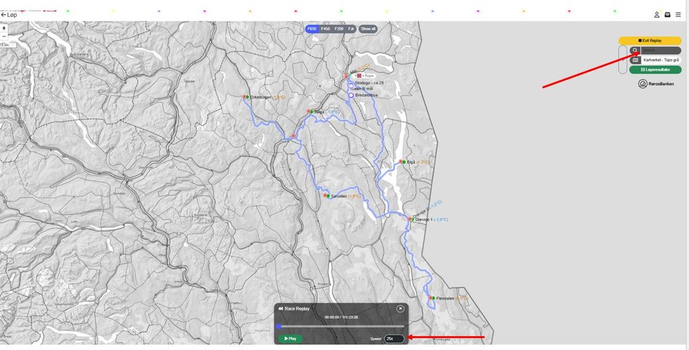
Task: Close the Race Replay panel
Action: (x=400, y=308)
